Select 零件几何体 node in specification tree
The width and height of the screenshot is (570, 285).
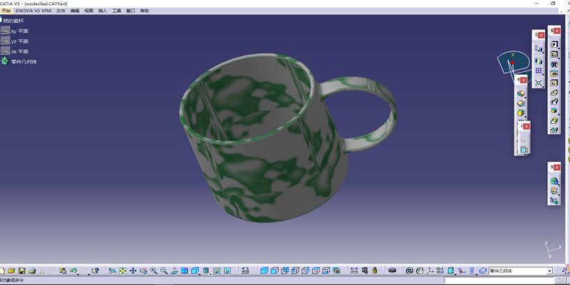(24, 62)
